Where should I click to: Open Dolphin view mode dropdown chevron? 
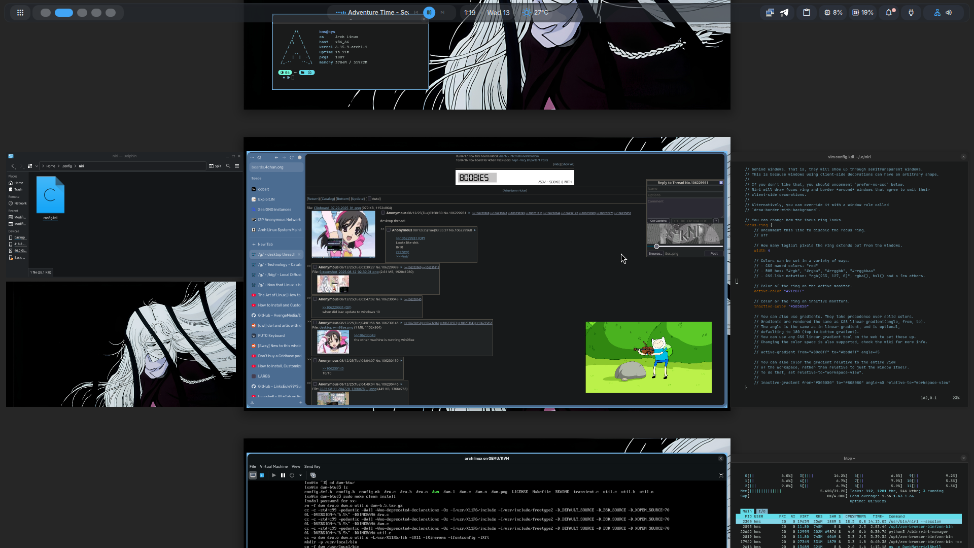[x=37, y=166]
